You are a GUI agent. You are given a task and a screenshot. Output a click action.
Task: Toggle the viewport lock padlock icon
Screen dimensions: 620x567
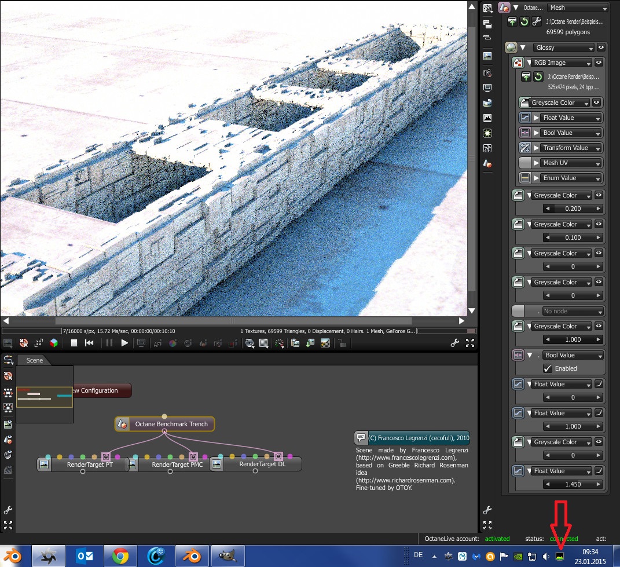(x=343, y=343)
